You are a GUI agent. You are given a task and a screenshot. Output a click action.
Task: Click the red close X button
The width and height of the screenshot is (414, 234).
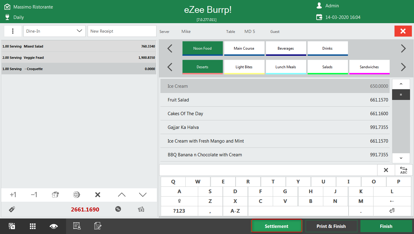click(403, 31)
